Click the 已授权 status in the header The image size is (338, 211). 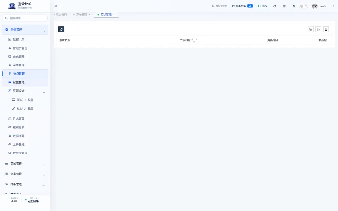262,6
